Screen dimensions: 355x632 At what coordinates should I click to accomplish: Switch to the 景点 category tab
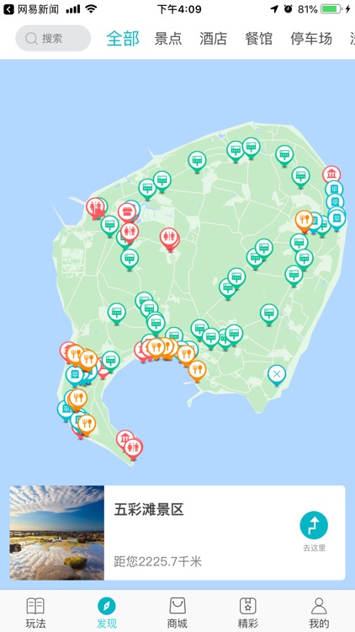[168, 39]
